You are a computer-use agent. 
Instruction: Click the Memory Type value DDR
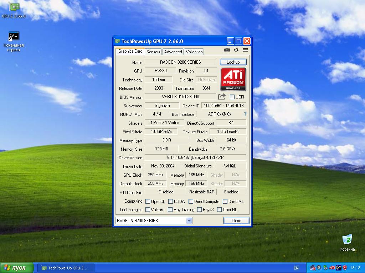(x=167, y=140)
